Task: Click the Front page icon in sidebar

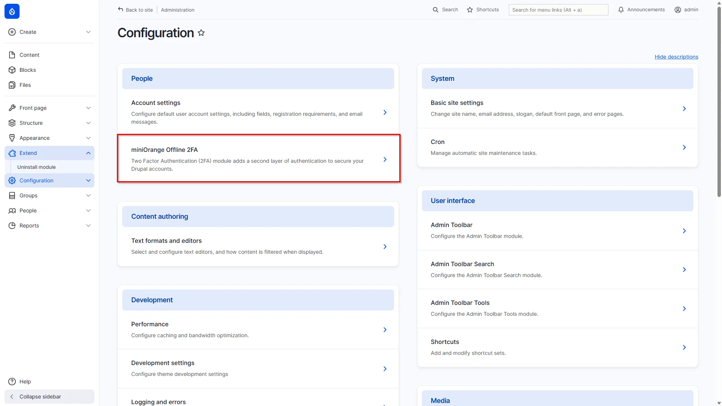Action: click(12, 108)
